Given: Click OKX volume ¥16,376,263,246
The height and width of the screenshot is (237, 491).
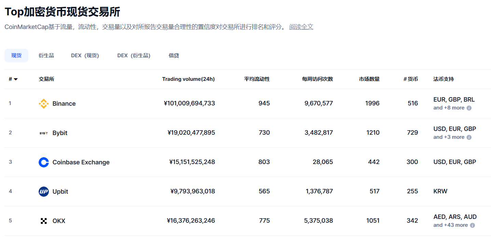Looking at the screenshot, I should click(191, 221).
